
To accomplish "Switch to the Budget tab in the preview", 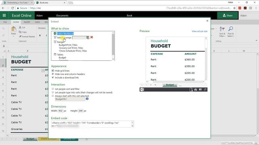I will [x=170, y=85].
